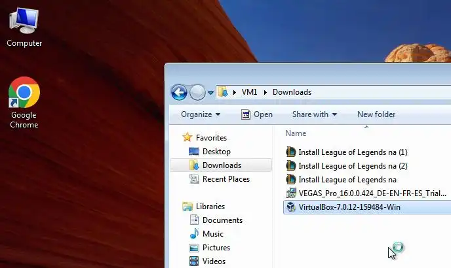Click icon of Install League of Legends na (2)

pos(291,165)
